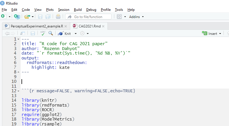This screenshot has width=229, height=126.
Task: Click the workspace panes grid icon
Action: (x=119, y=17)
